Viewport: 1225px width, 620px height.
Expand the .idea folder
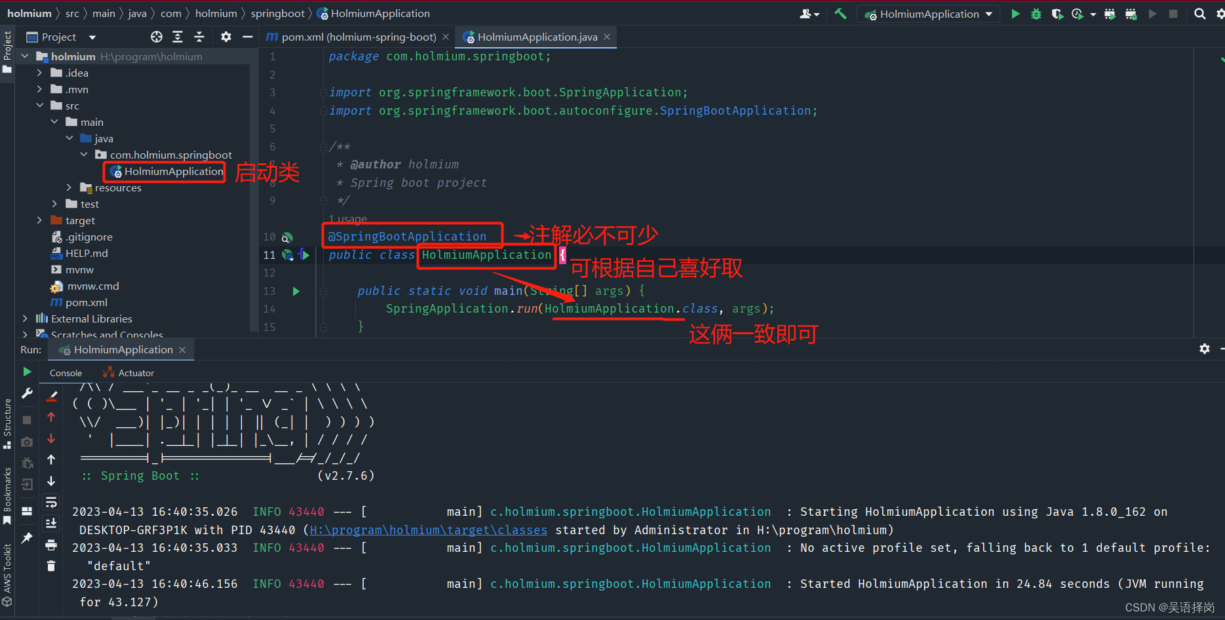click(x=40, y=73)
